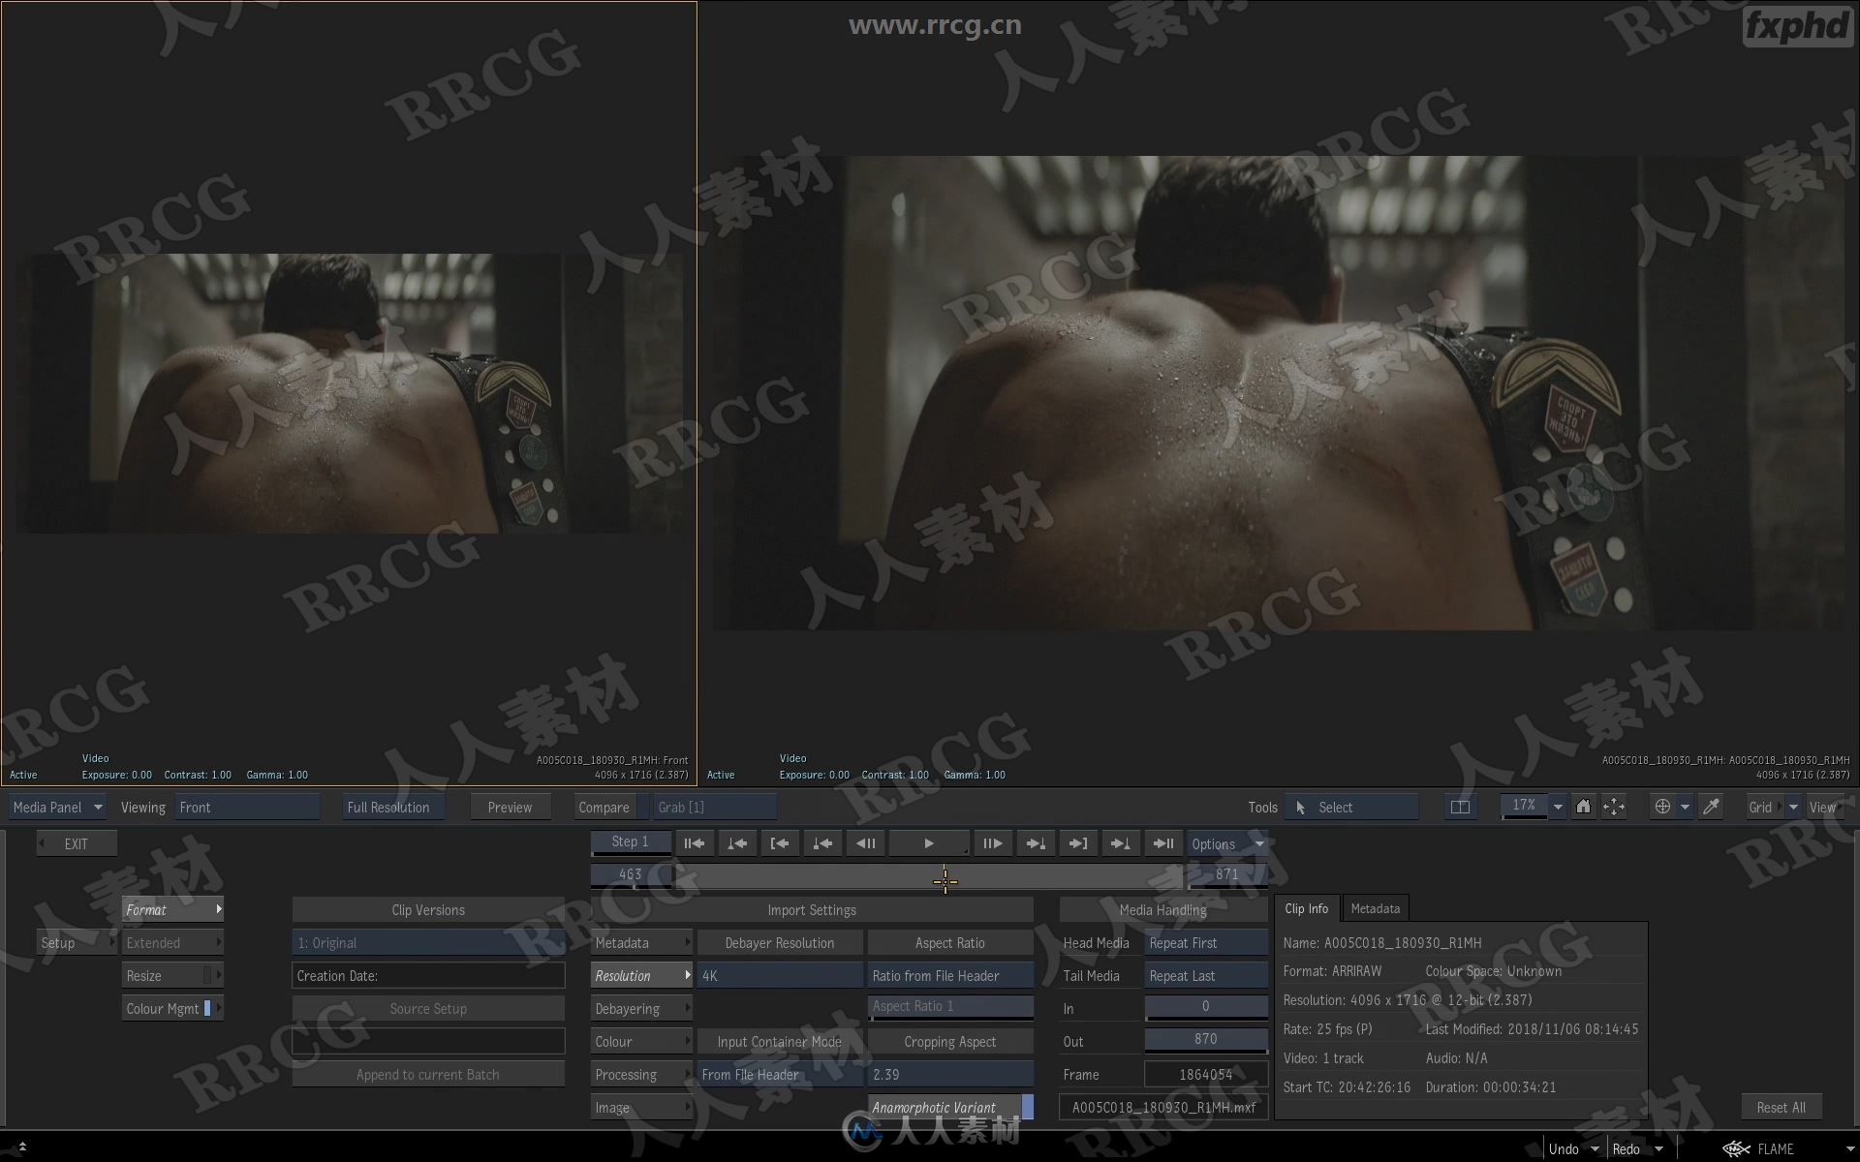Switch viewport to split layout
The image size is (1860, 1162).
point(1460,807)
